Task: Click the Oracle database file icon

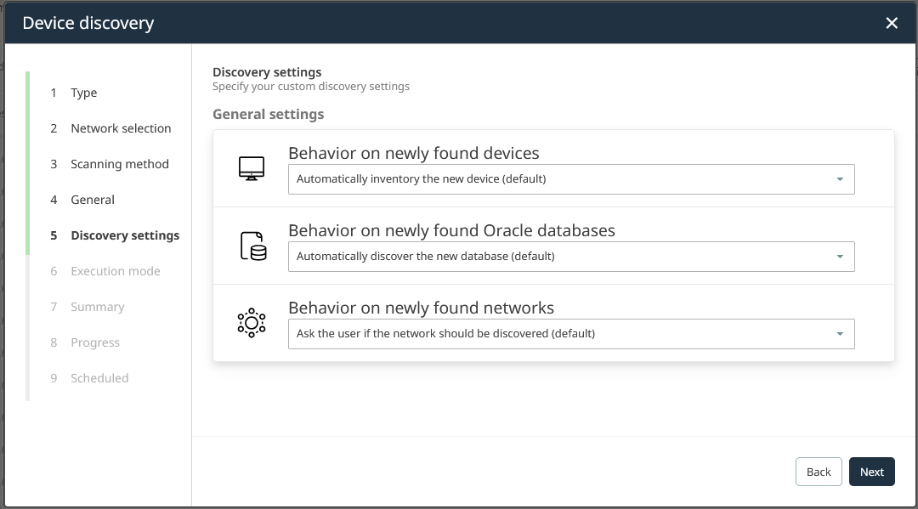Action: 252,246
